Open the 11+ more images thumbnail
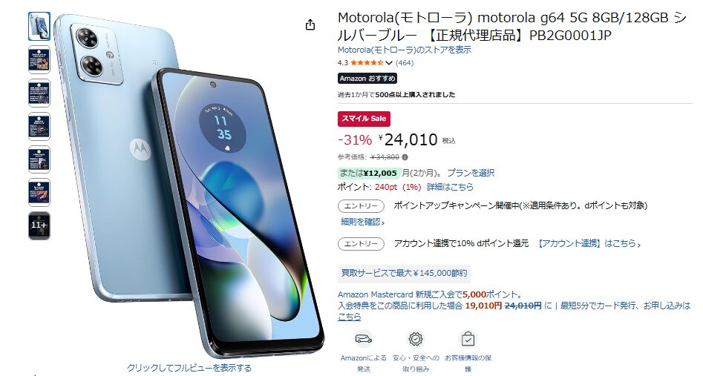703x376 pixels. coord(39,225)
